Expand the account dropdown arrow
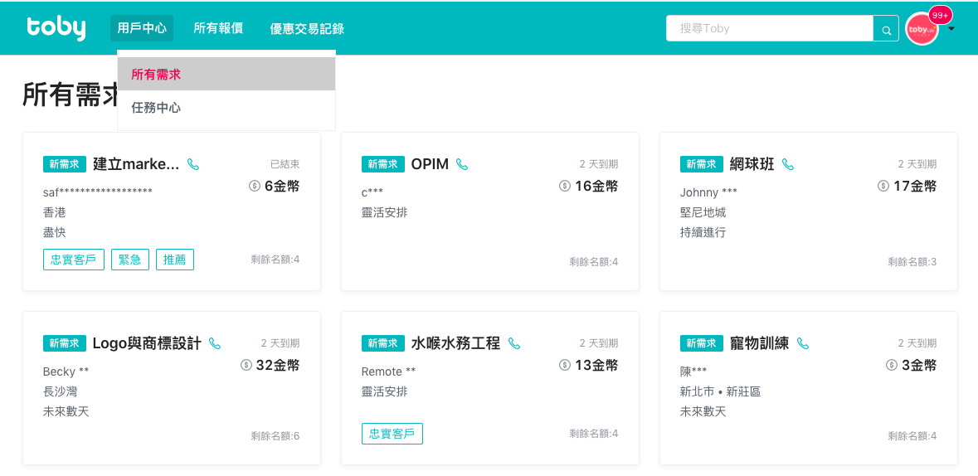This screenshot has height=476, width=978. tap(951, 29)
